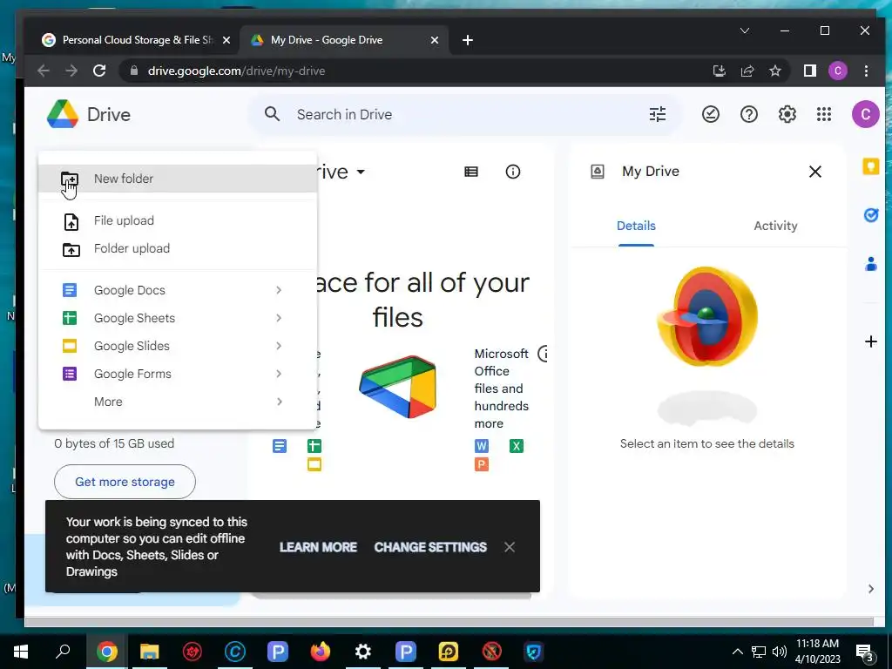This screenshot has height=669, width=892.
Task: Click the install app icon in address bar
Action: tap(719, 71)
